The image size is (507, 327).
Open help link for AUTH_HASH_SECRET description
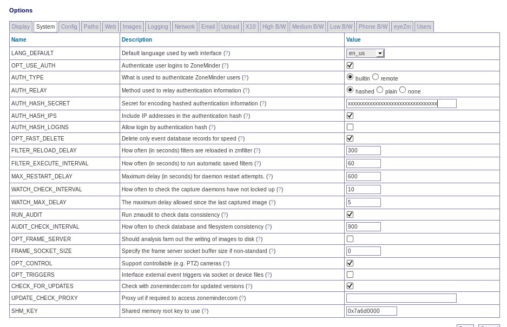263,103
